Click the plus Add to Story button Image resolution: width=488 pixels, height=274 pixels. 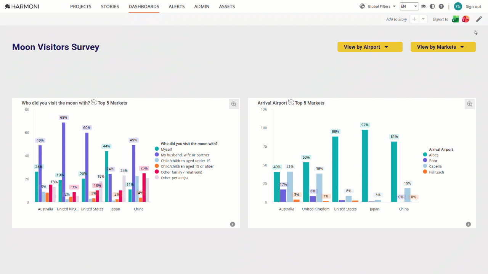click(414, 19)
